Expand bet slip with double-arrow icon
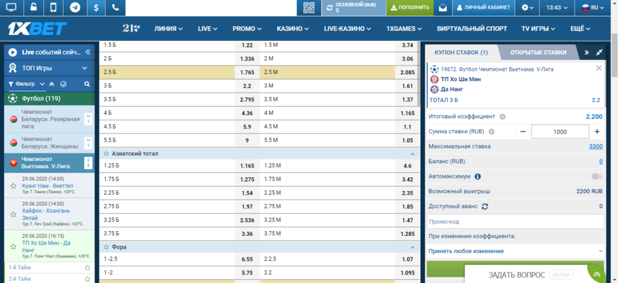618x283 pixels. pyautogui.click(x=586, y=52)
